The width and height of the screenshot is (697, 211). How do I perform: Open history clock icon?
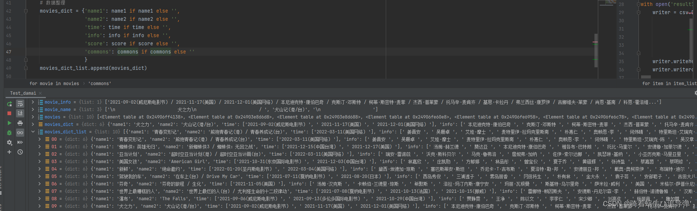(20, 152)
